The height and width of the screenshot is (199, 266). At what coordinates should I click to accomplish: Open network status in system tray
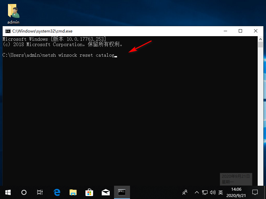205,192
